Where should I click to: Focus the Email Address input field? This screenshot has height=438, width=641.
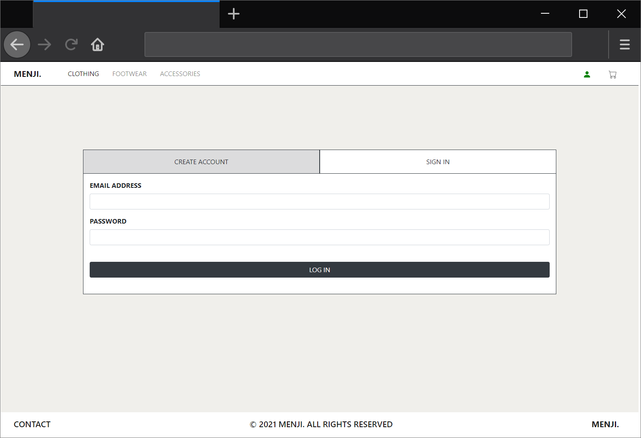319,202
